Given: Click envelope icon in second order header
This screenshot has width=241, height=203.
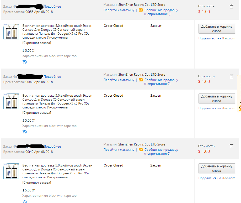Looking at the screenshot, I should [141, 80].
